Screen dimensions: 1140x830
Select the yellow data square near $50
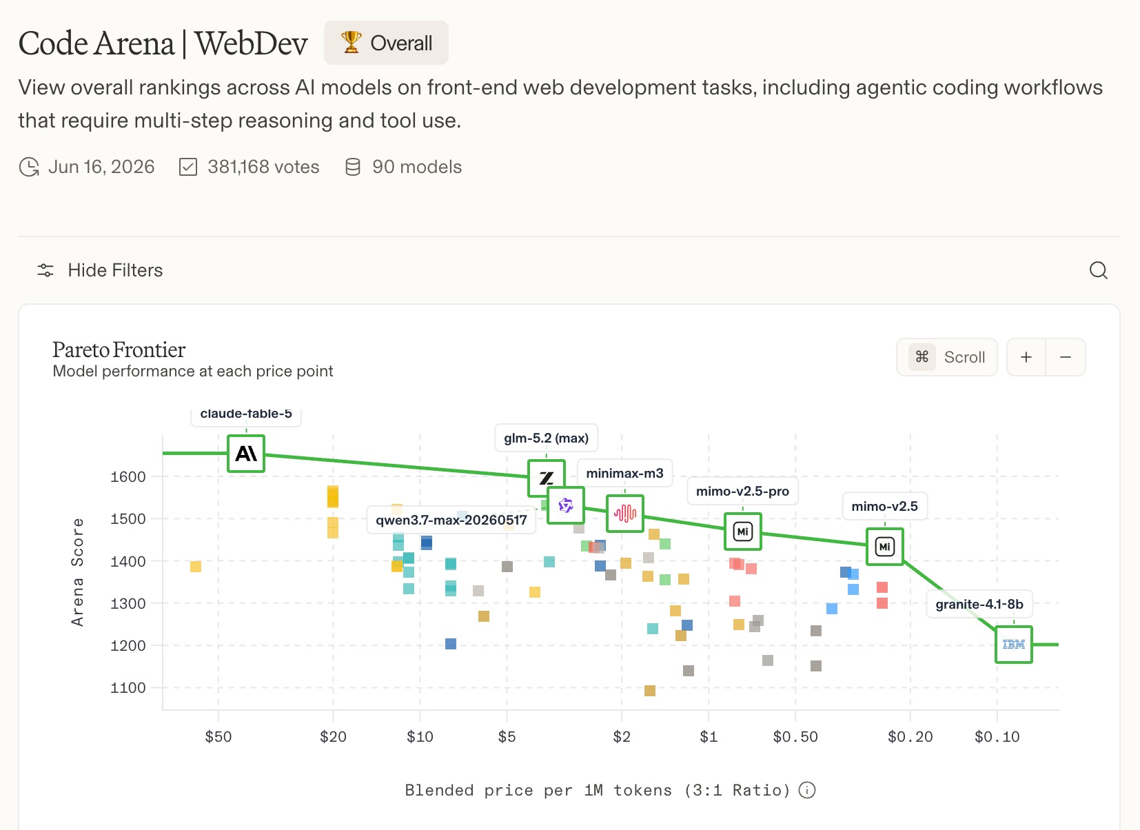pyautogui.click(x=196, y=567)
